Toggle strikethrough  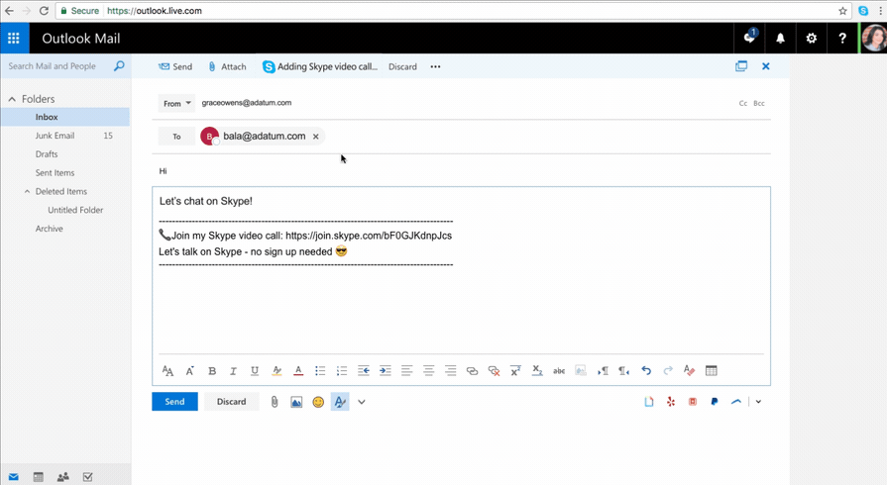(559, 371)
